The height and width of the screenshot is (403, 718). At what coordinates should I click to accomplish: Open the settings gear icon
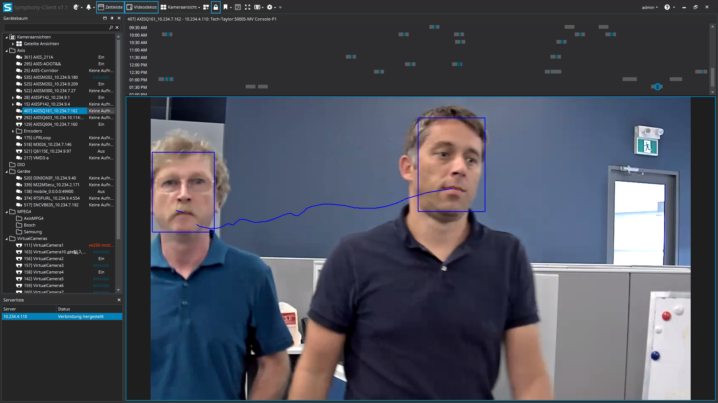pos(270,7)
